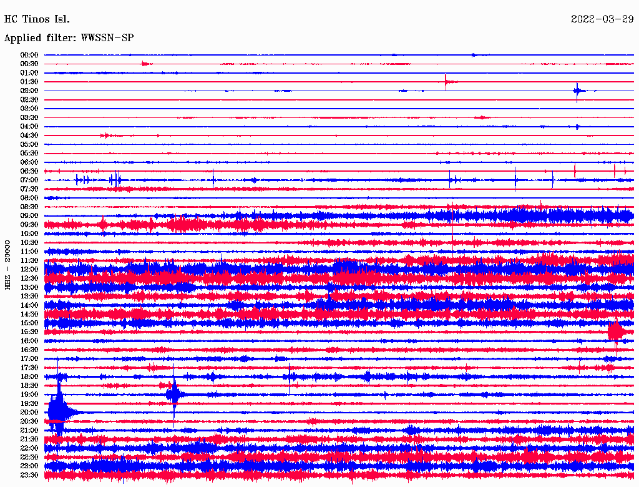Select the 02:30 time label

pos(29,100)
